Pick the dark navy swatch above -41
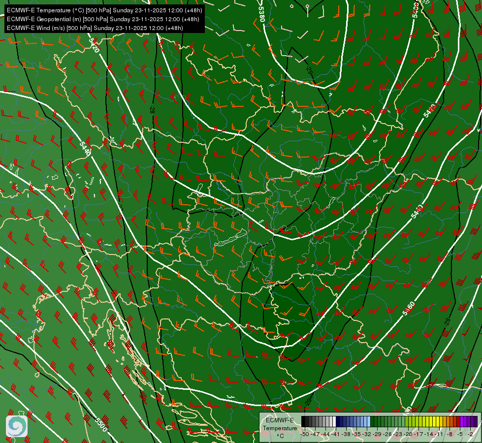 pyautogui.click(x=338, y=421)
